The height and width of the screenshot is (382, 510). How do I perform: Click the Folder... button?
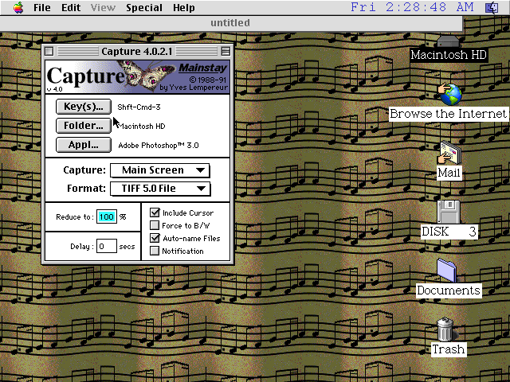[84, 126]
